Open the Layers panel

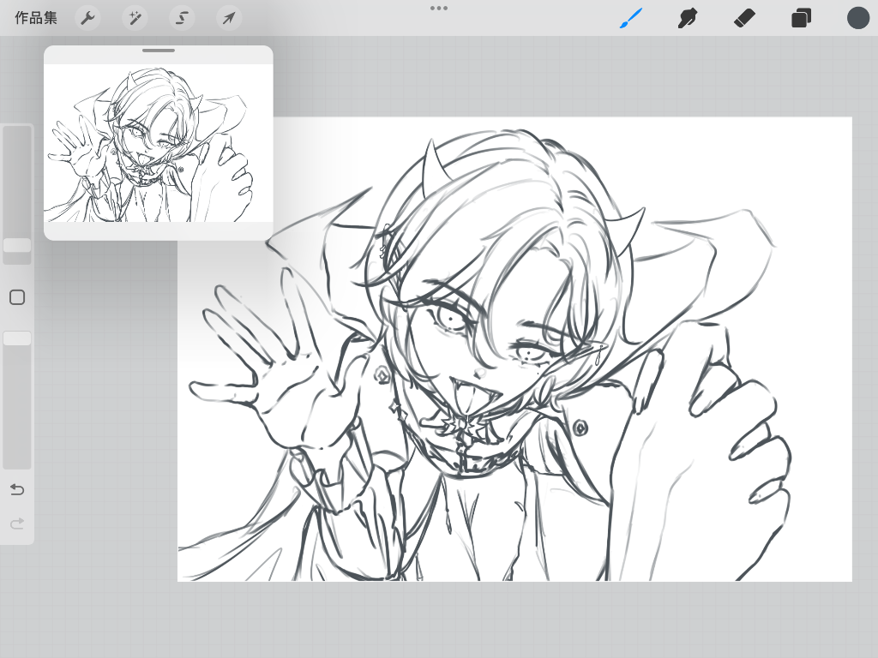(801, 18)
